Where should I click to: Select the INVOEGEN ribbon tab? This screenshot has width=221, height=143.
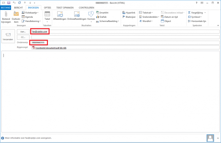tap(33, 7)
